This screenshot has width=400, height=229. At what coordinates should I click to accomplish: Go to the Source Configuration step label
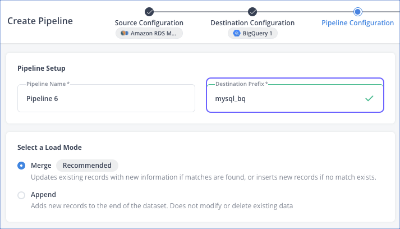point(149,23)
